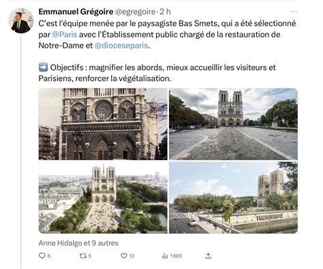View Notre-Dame facade close-up photo
The width and height of the screenshot is (323, 269).
pos(103,124)
